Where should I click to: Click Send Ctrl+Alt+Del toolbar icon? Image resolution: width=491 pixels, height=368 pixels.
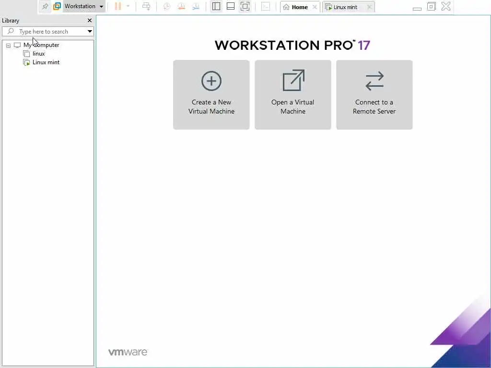point(146,6)
